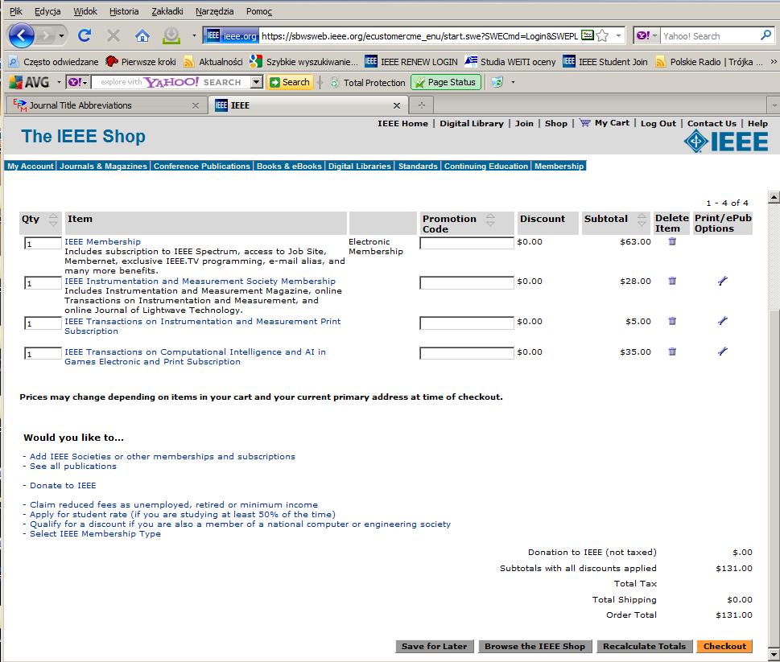This screenshot has width=780, height=662.
Task: Open the AVG logo dropdown arrow
Action: click(x=59, y=82)
